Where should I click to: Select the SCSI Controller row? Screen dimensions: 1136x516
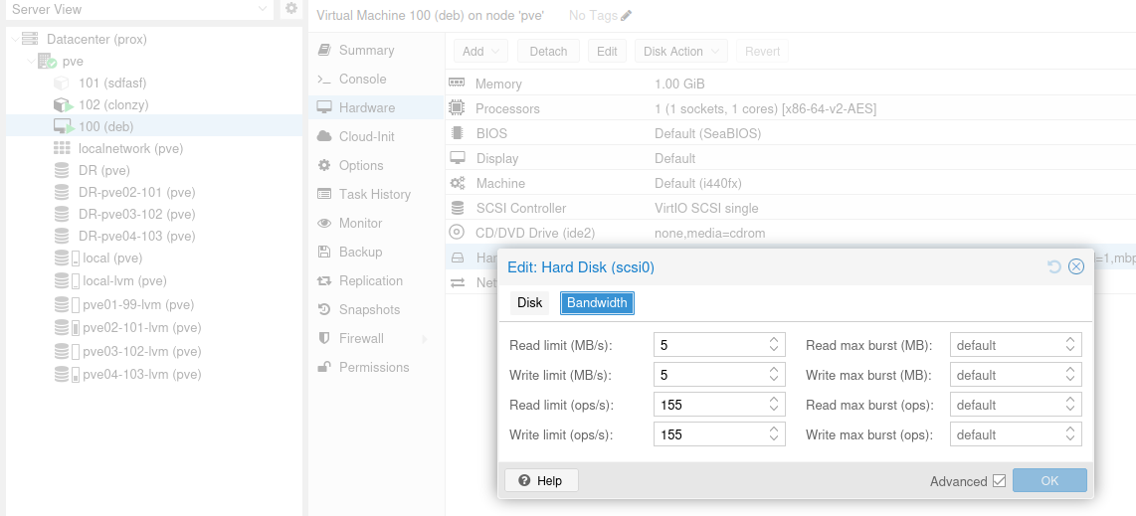(791, 209)
